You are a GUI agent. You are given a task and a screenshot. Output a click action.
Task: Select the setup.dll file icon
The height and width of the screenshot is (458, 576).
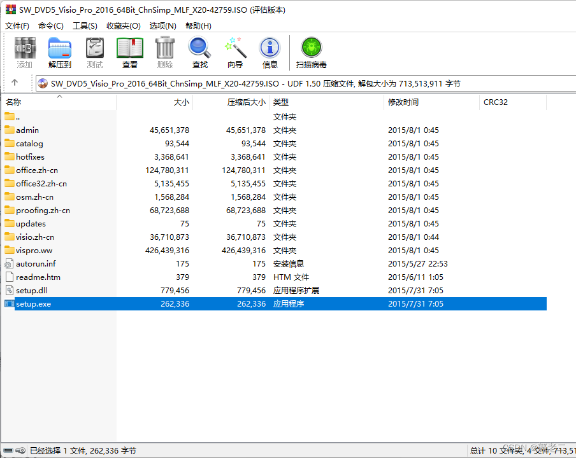click(9, 290)
